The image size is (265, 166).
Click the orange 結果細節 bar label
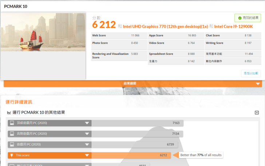click(130, 83)
